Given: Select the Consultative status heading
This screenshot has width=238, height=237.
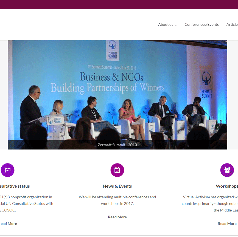Looking at the screenshot, I should [15, 186].
